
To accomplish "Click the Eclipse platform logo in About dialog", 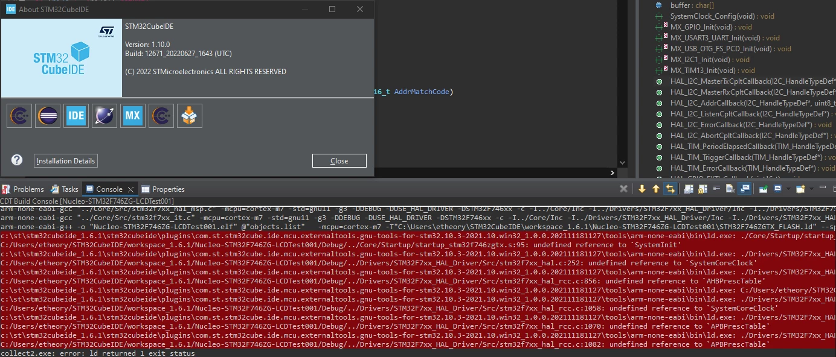I will pyautogui.click(x=48, y=115).
